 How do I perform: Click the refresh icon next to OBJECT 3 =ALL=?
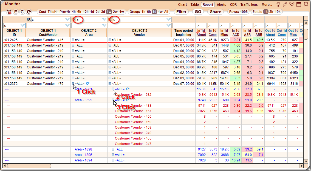[x=128, y=89]
